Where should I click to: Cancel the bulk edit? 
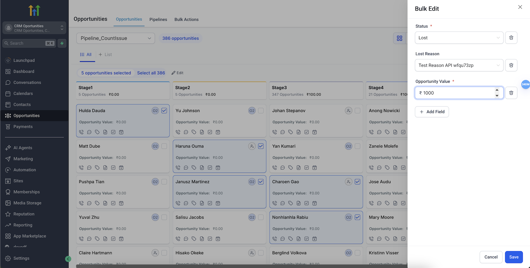(x=491, y=257)
